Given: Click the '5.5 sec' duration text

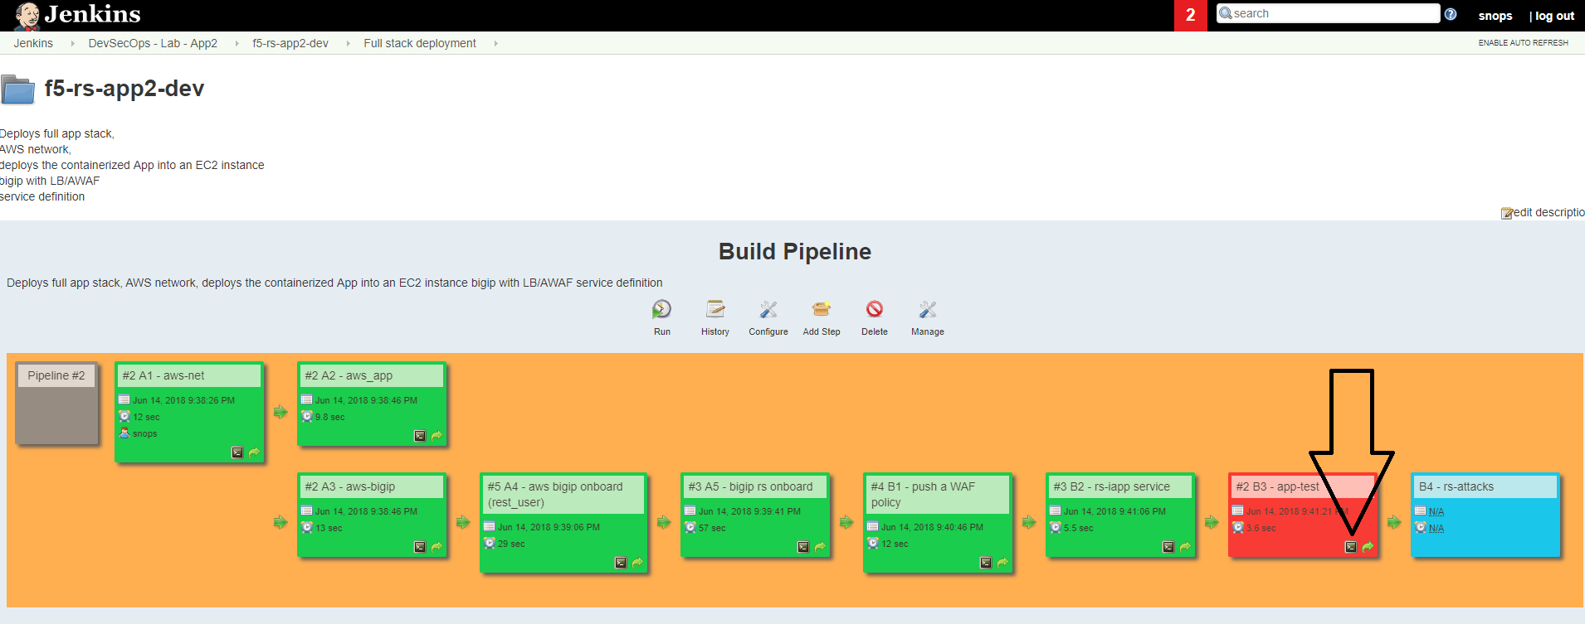Looking at the screenshot, I should click(x=1078, y=528).
